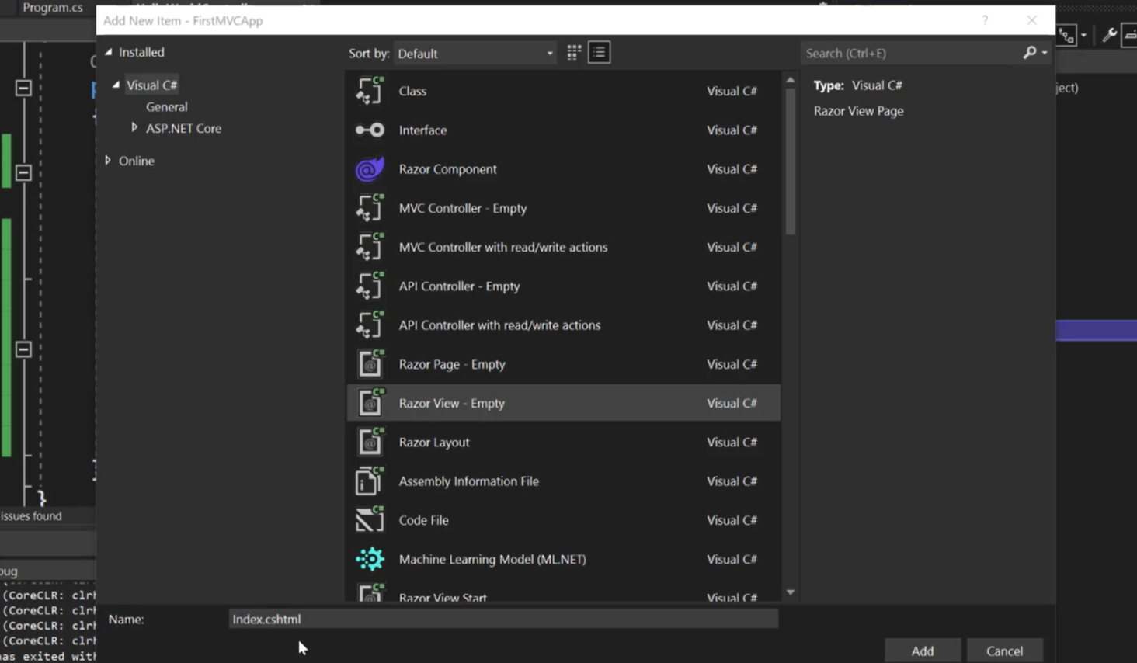Choose the Razor Component icon
The image size is (1137, 663).
tap(370, 169)
